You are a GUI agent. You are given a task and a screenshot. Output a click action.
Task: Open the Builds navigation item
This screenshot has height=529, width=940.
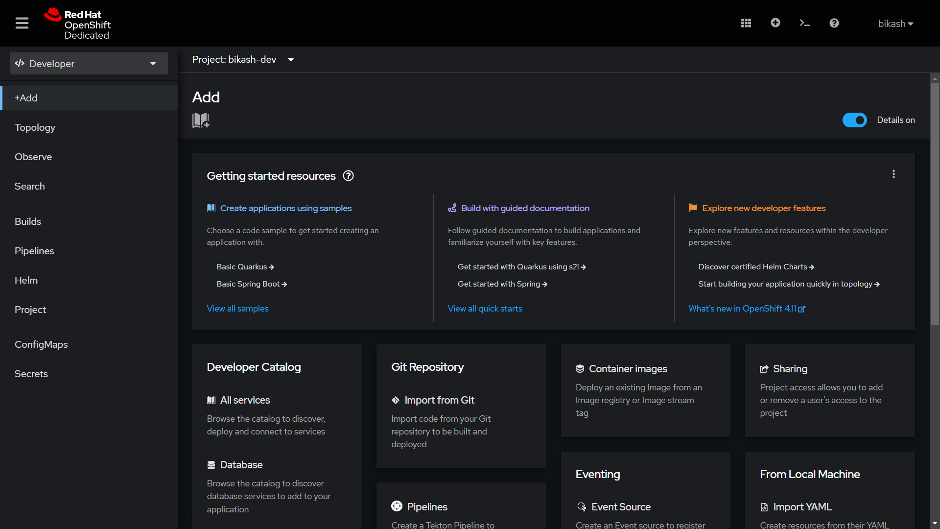point(89,221)
